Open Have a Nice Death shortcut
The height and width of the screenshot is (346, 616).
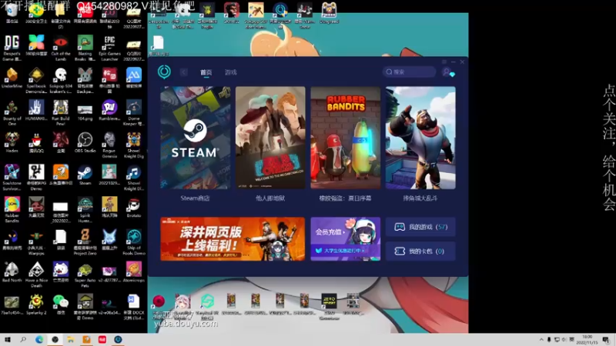pos(36,275)
